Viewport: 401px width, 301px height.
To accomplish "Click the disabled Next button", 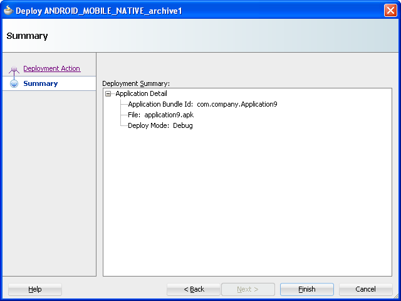I will 248,289.
